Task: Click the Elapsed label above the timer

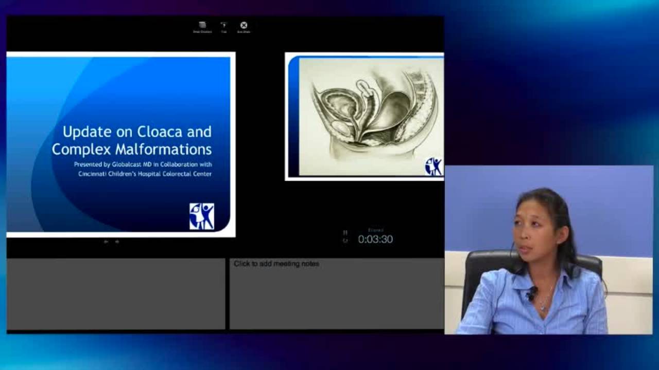Action: click(x=375, y=229)
